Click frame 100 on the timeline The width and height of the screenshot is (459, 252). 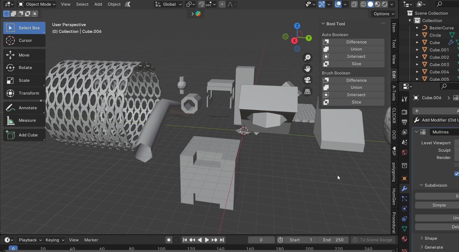161,248
